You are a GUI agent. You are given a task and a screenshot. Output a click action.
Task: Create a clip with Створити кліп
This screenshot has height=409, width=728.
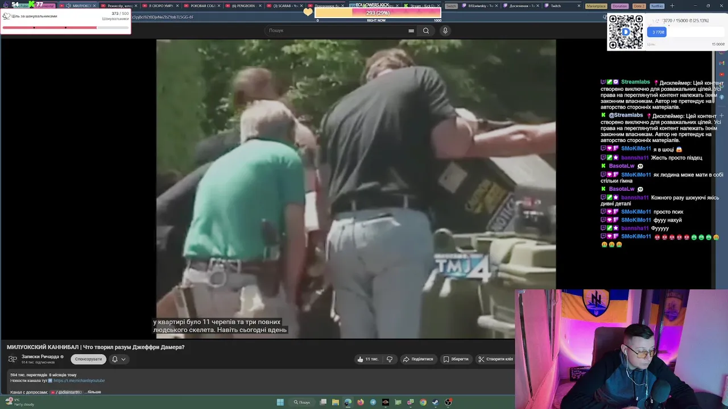pyautogui.click(x=495, y=359)
